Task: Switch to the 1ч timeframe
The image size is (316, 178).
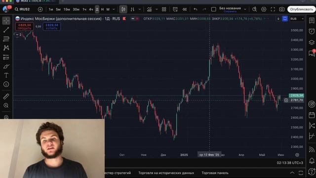Action: (84, 9)
